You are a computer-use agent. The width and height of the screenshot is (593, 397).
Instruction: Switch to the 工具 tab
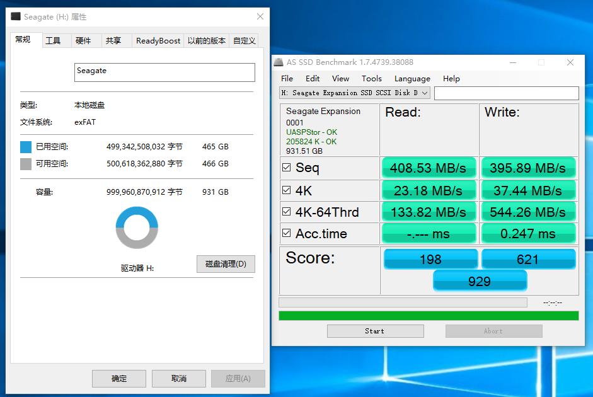(x=54, y=40)
